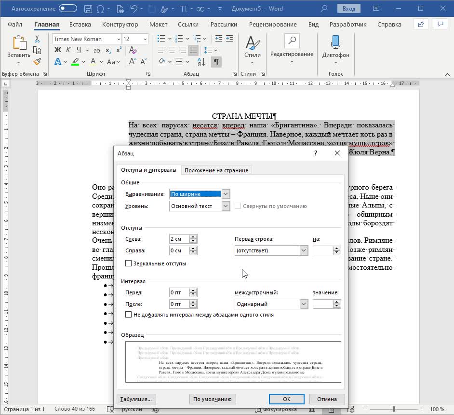Image resolution: width=454 pixels, height=415 pixels.
Task: Align text to the left
Action: coord(161,50)
